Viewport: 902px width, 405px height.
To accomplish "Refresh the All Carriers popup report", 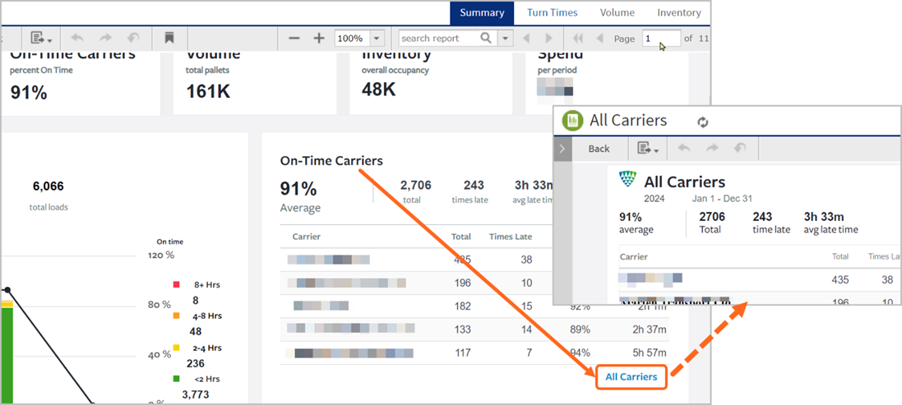I will pos(702,122).
